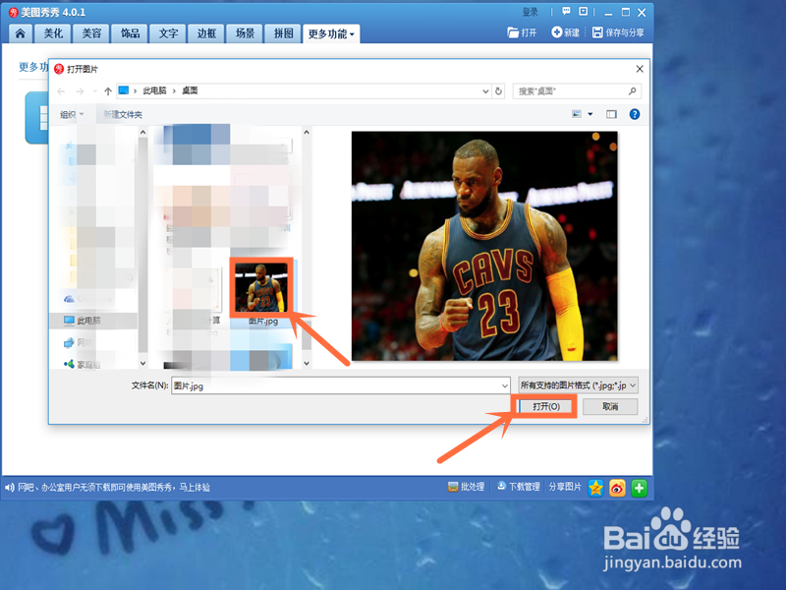Switch to the 边框 tab
Screen dimensions: 786x590
click(x=206, y=33)
